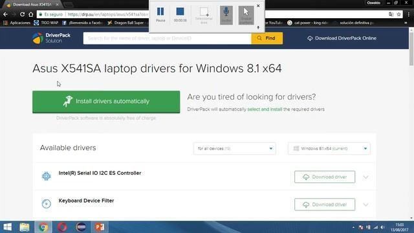Click the Keyboard Device Filter title
414x233 pixels.
click(86, 201)
